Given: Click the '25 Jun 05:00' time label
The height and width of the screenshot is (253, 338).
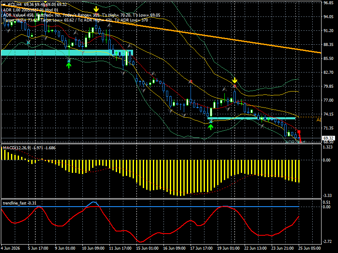Looking at the screenshot, I should point(310,248).
